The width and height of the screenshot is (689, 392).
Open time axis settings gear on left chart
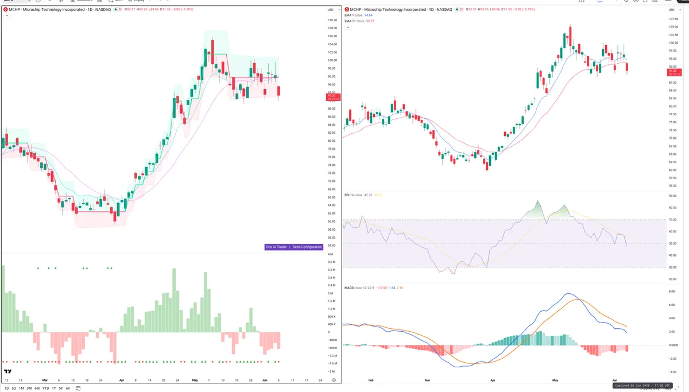click(x=334, y=381)
